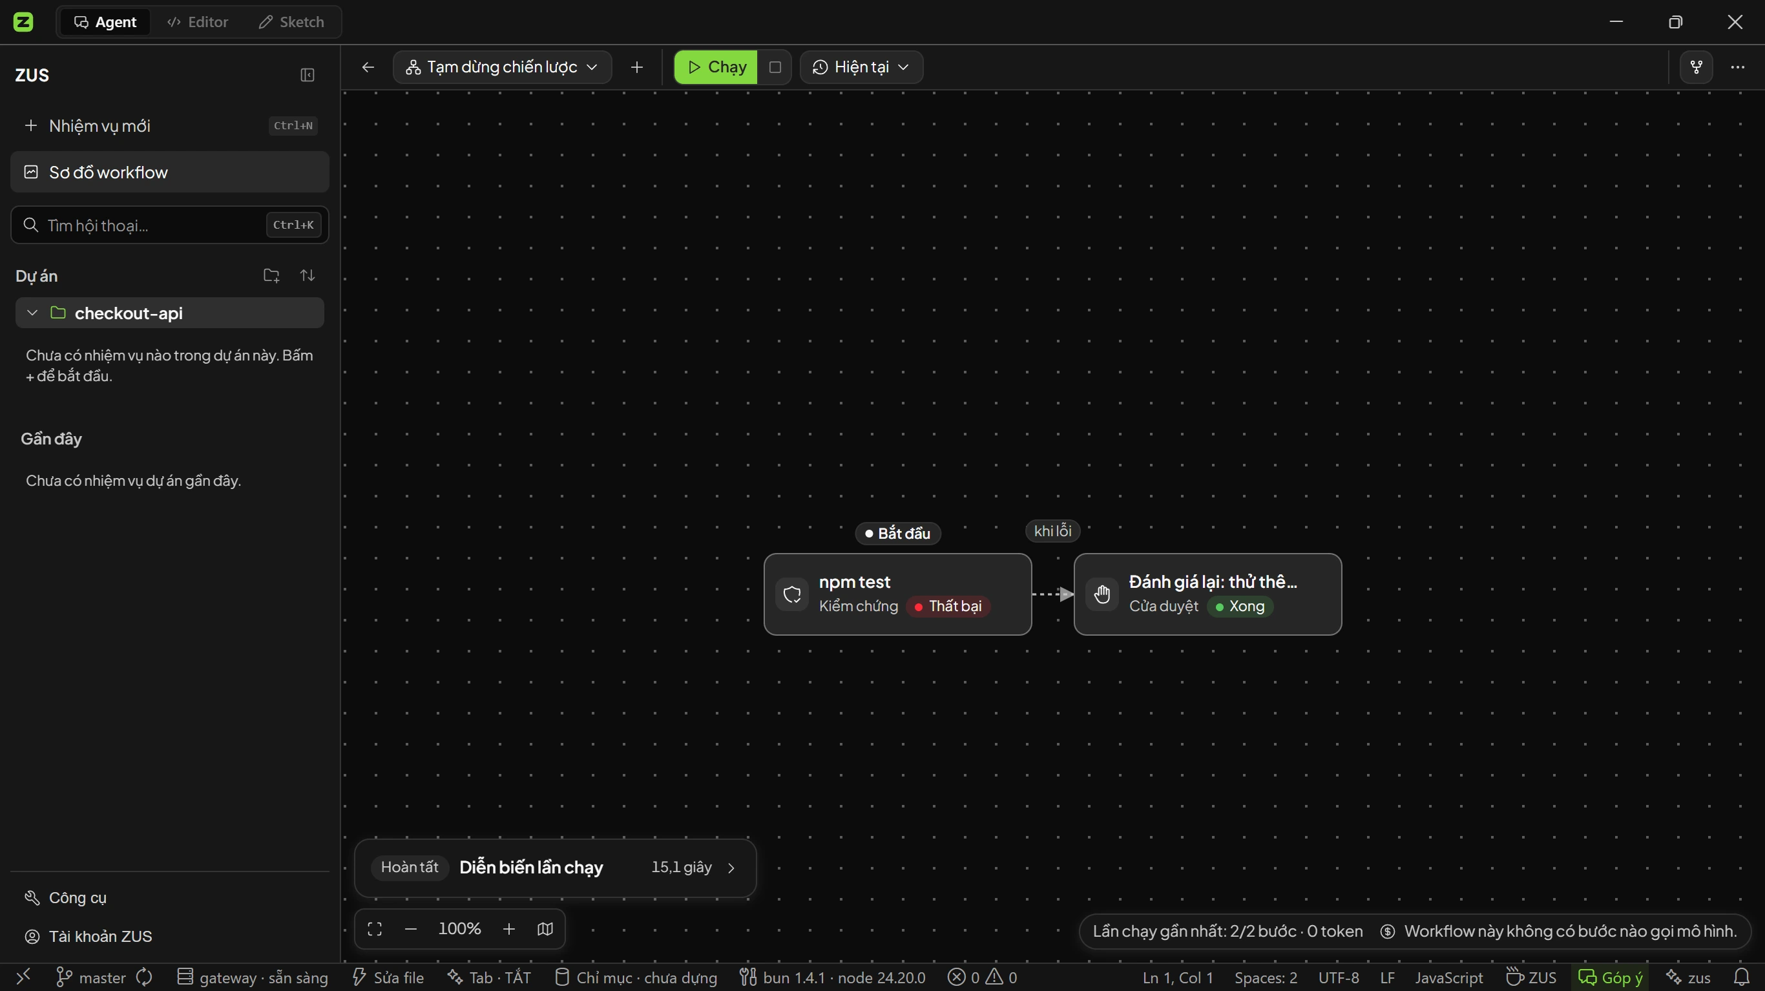
Task: Select the npm test workflow node
Action: (897, 594)
